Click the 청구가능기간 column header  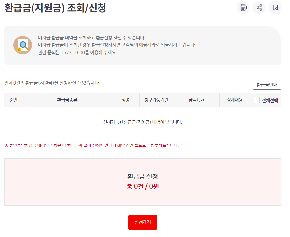156,100
